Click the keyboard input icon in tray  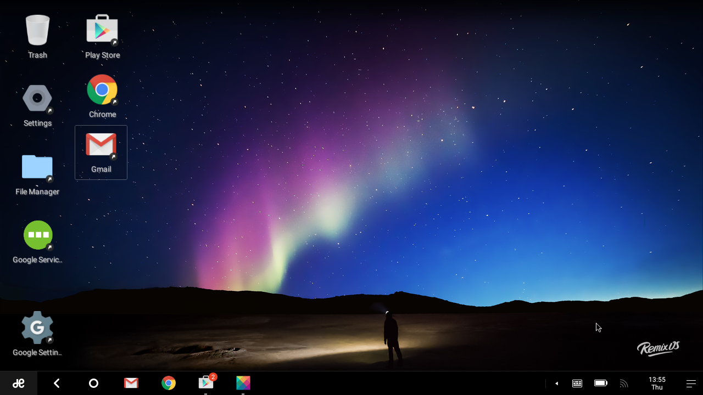(577, 383)
